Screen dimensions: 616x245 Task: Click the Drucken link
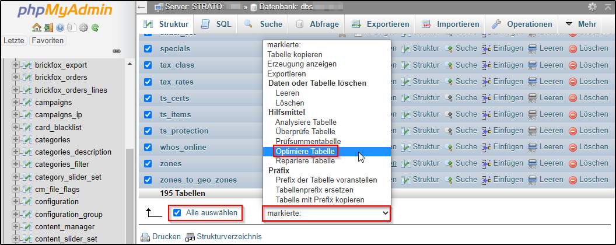coord(167,237)
